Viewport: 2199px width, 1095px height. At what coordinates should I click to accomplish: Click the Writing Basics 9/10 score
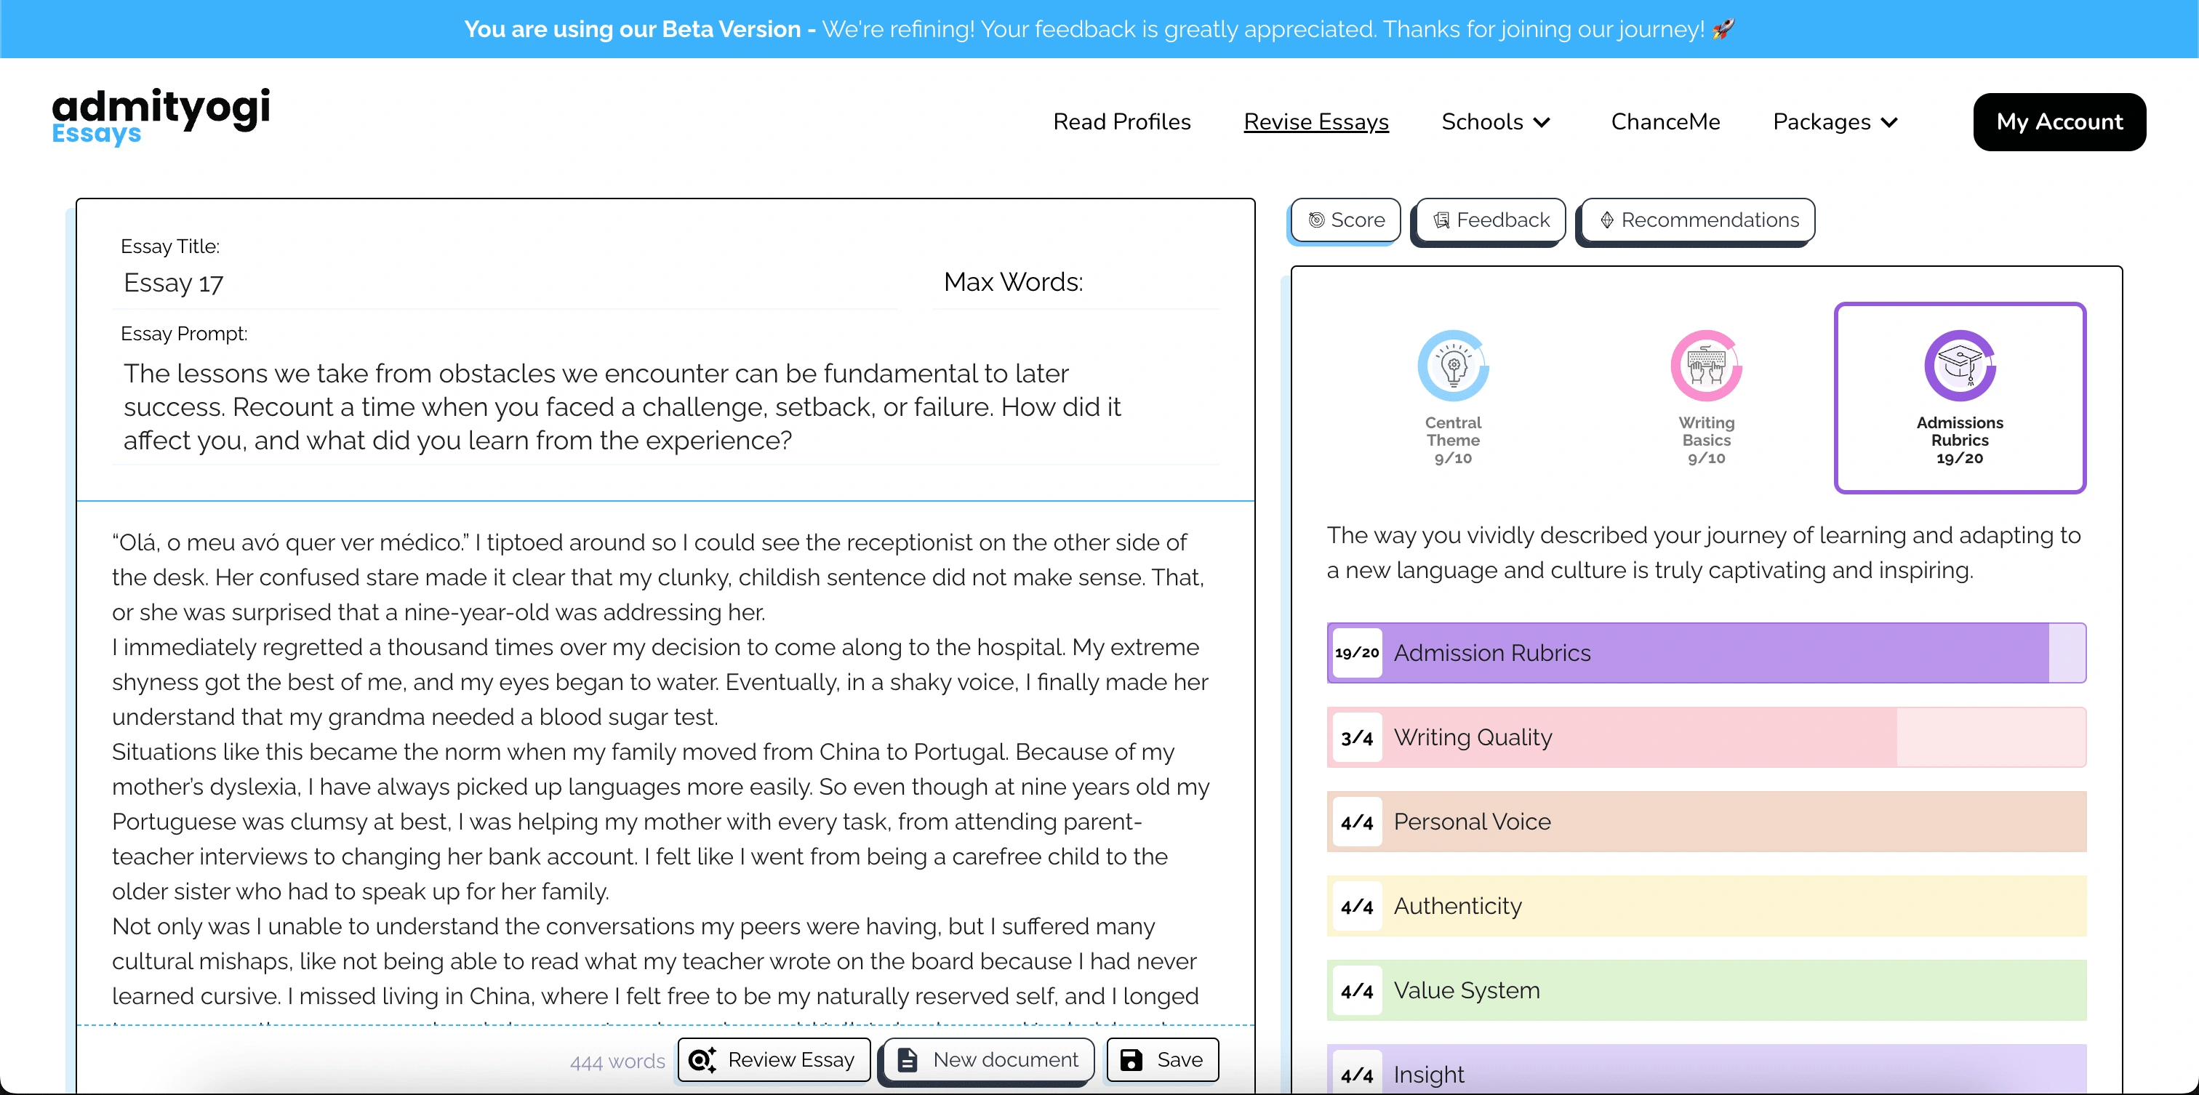click(x=1705, y=458)
